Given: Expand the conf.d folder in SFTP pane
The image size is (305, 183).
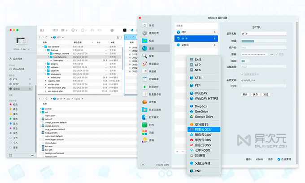Looking at the screenshot, I should tap(40, 109).
